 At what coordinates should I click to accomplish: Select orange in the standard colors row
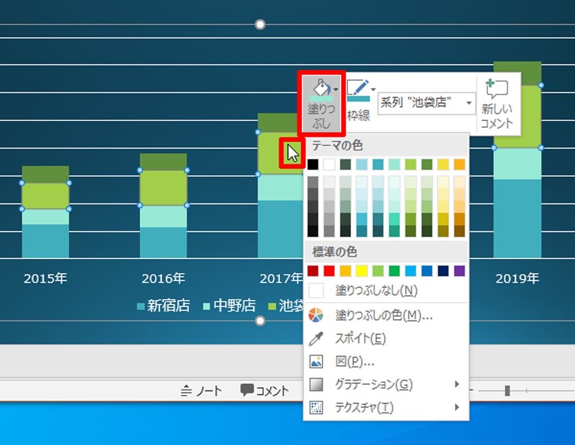point(345,271)
